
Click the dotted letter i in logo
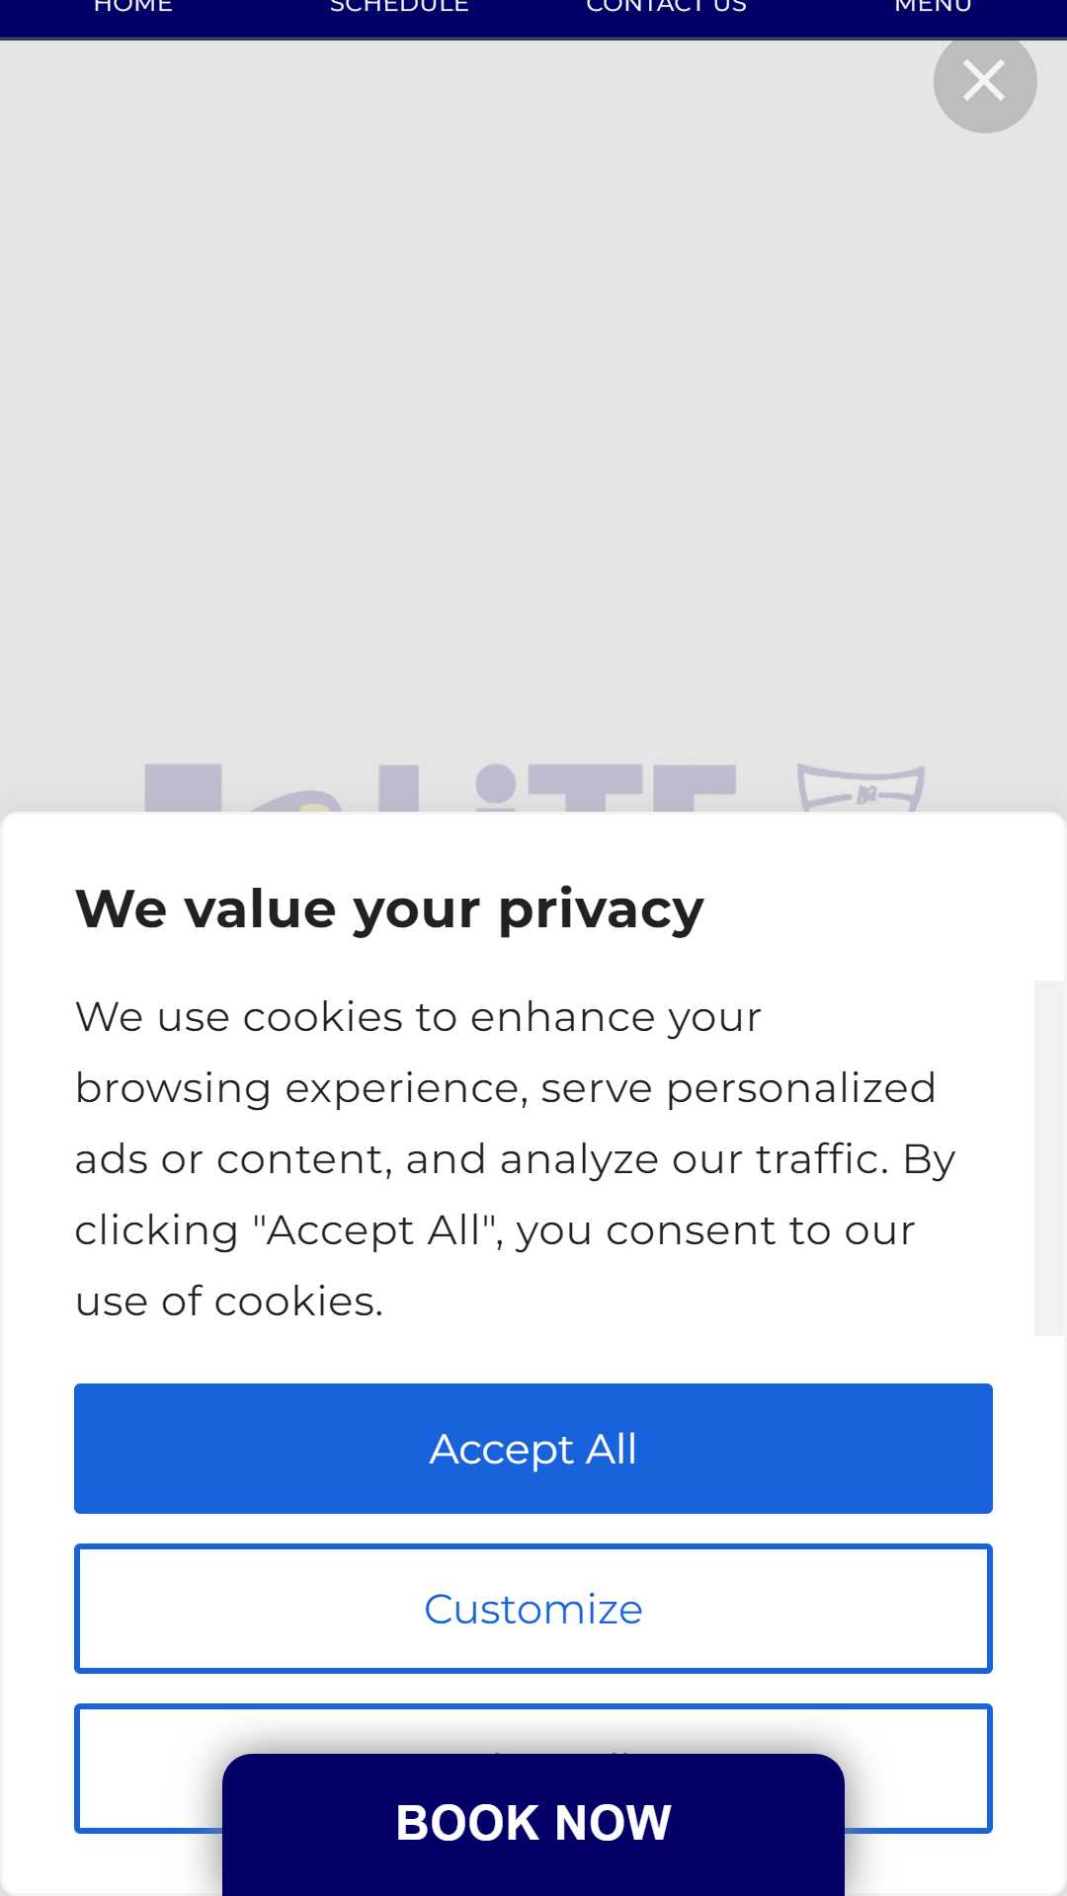(496, 788)
